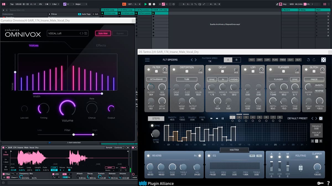This screenshot has width=332, height=186.
Task: Click Ableton's stop button in transport
Action: (150, 4)
